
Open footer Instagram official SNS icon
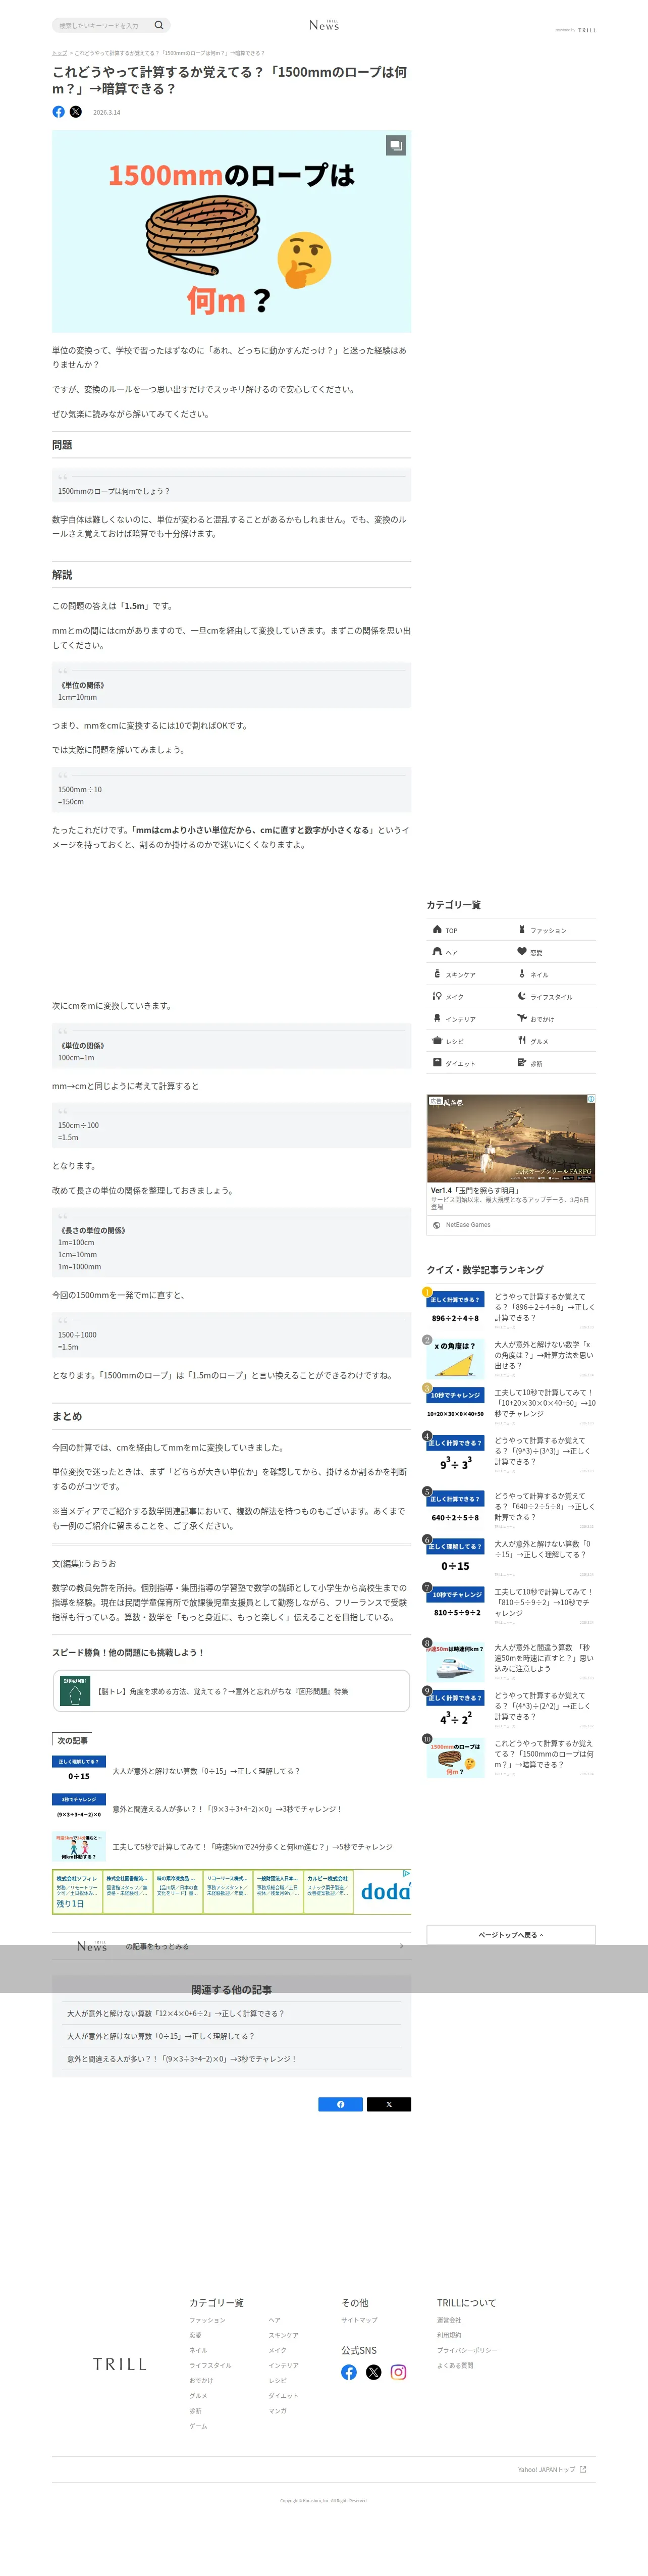tap(398, 2372)
